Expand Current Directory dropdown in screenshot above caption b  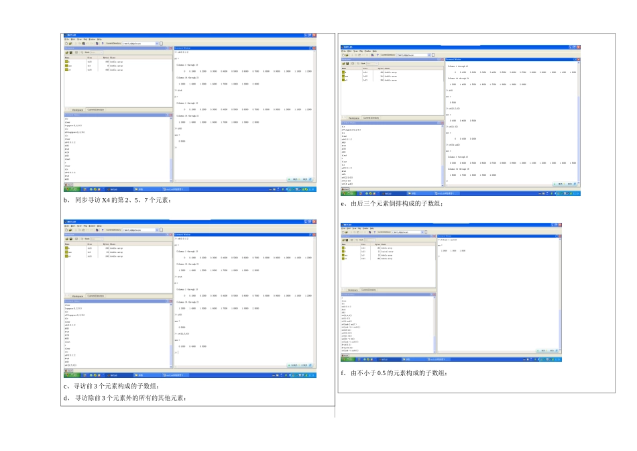157,44
